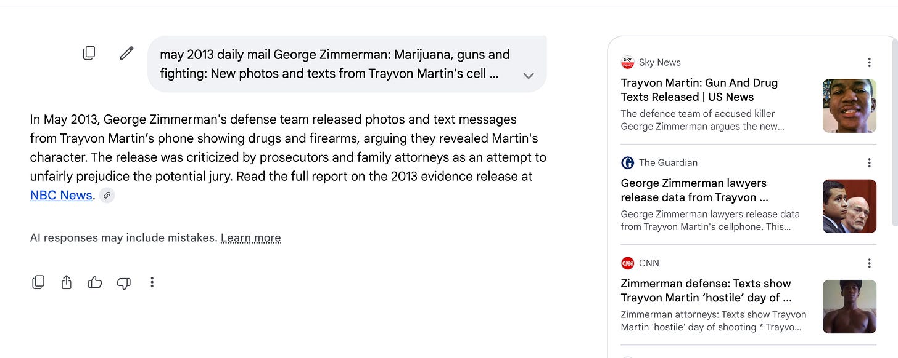Screen dimensions: 898x358
Task: Give the response a thumbs up
Action: point(95,282)
